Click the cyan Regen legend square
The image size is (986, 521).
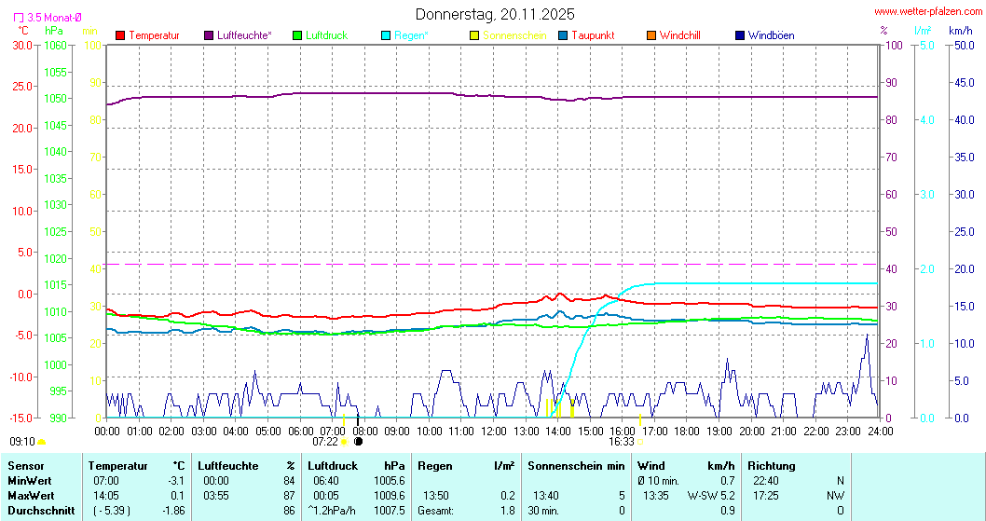[x=386, y=35]
